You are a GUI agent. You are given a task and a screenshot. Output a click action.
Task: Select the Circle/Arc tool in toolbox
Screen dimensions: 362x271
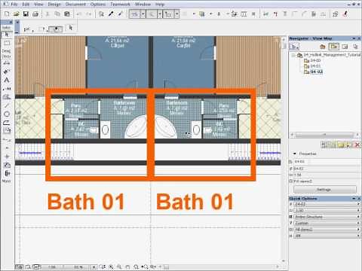pos(7,114)
